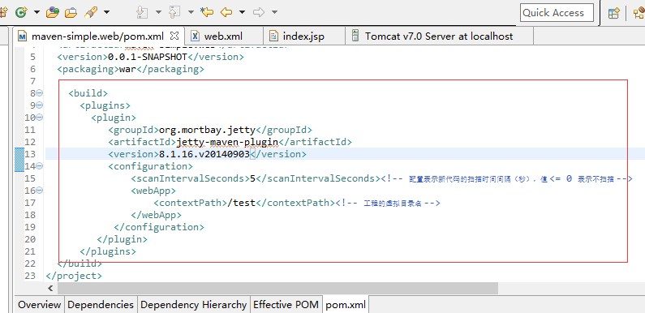Collapse the plugins element on line 9
This screenshot has height=313, width=645.
[x=40, y=105]
